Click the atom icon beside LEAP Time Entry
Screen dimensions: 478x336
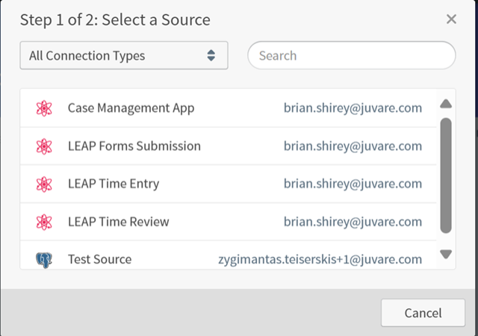44,184
